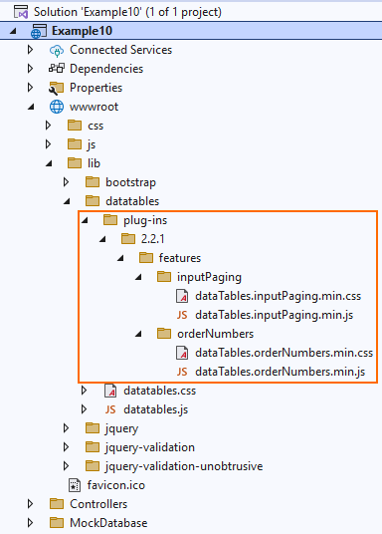This screenshot has height=534, width=382.
Task: Expand the jquery-validation-unobtrusive folder
Action: click(x=67, y=466)
